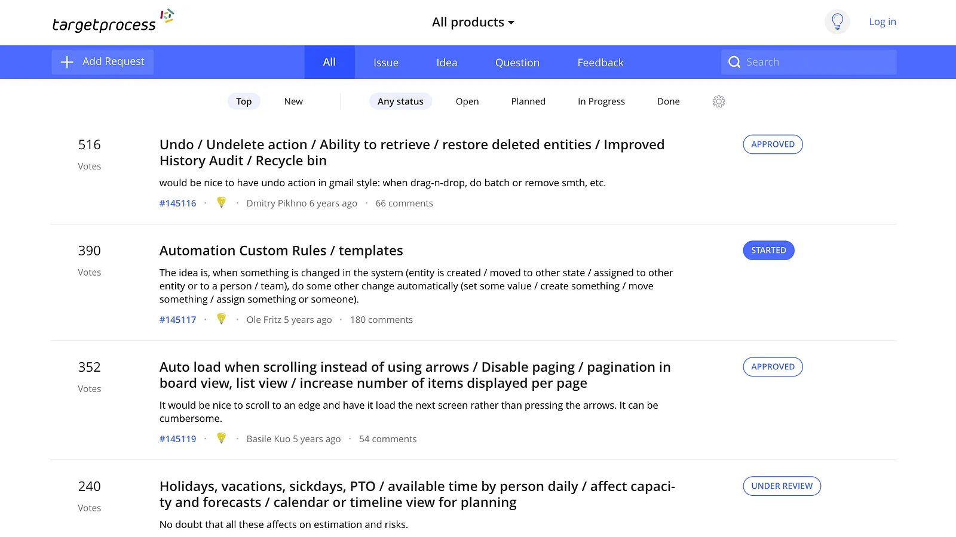
Task: Filter requests by Planned status
Action: click(528, 101)
